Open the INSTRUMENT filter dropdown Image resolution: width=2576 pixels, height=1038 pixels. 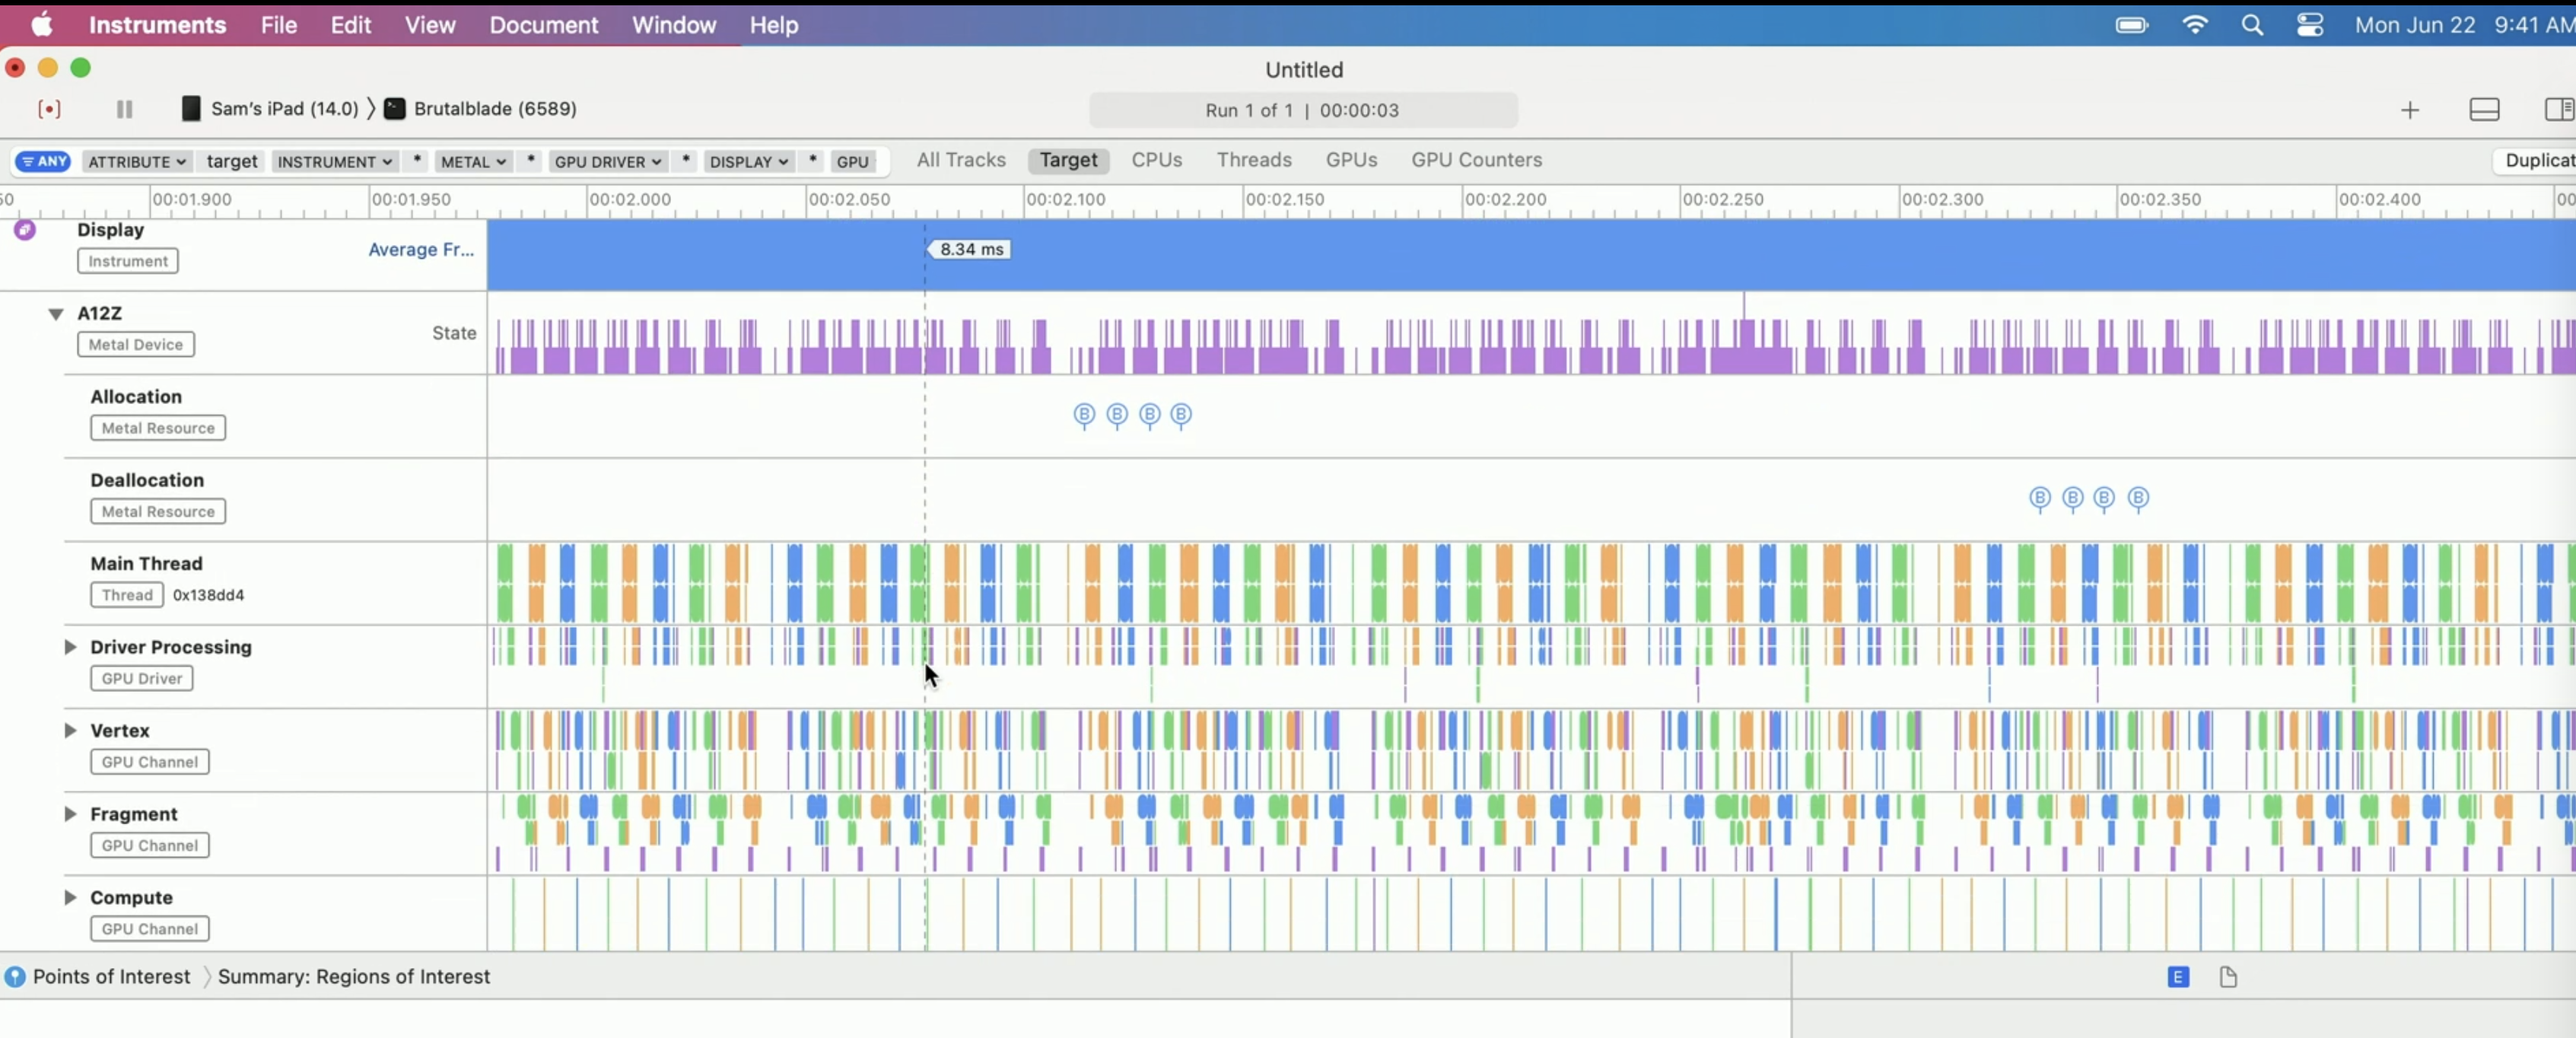click(x=334, y=161)
